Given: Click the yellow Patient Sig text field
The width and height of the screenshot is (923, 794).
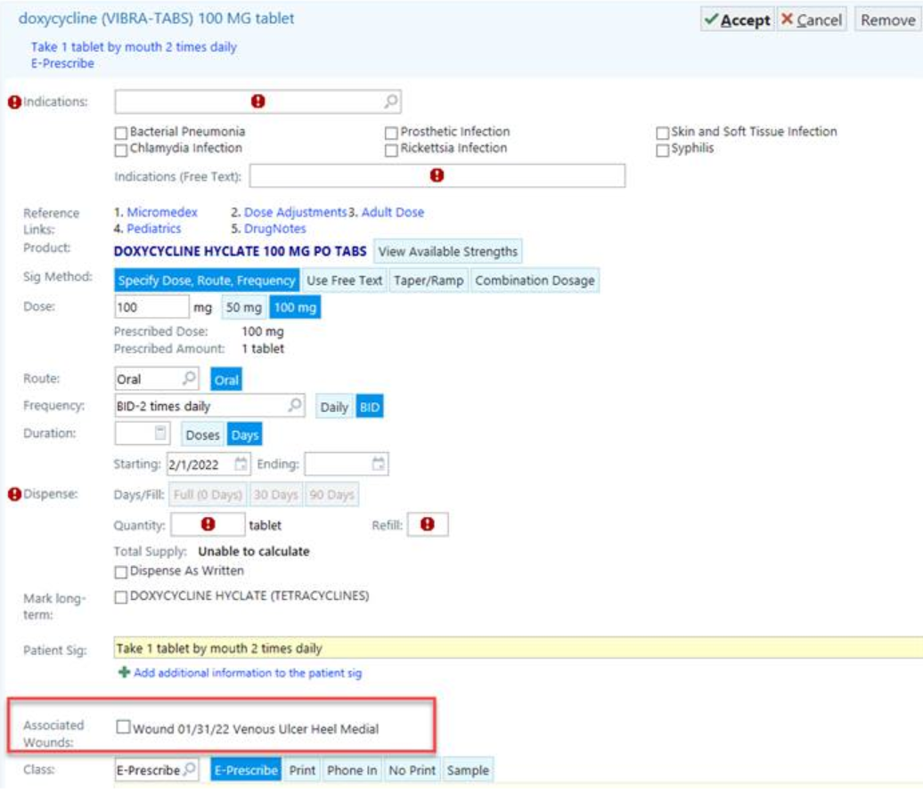Looking at the screenshot, I should [x=518, y=647].
